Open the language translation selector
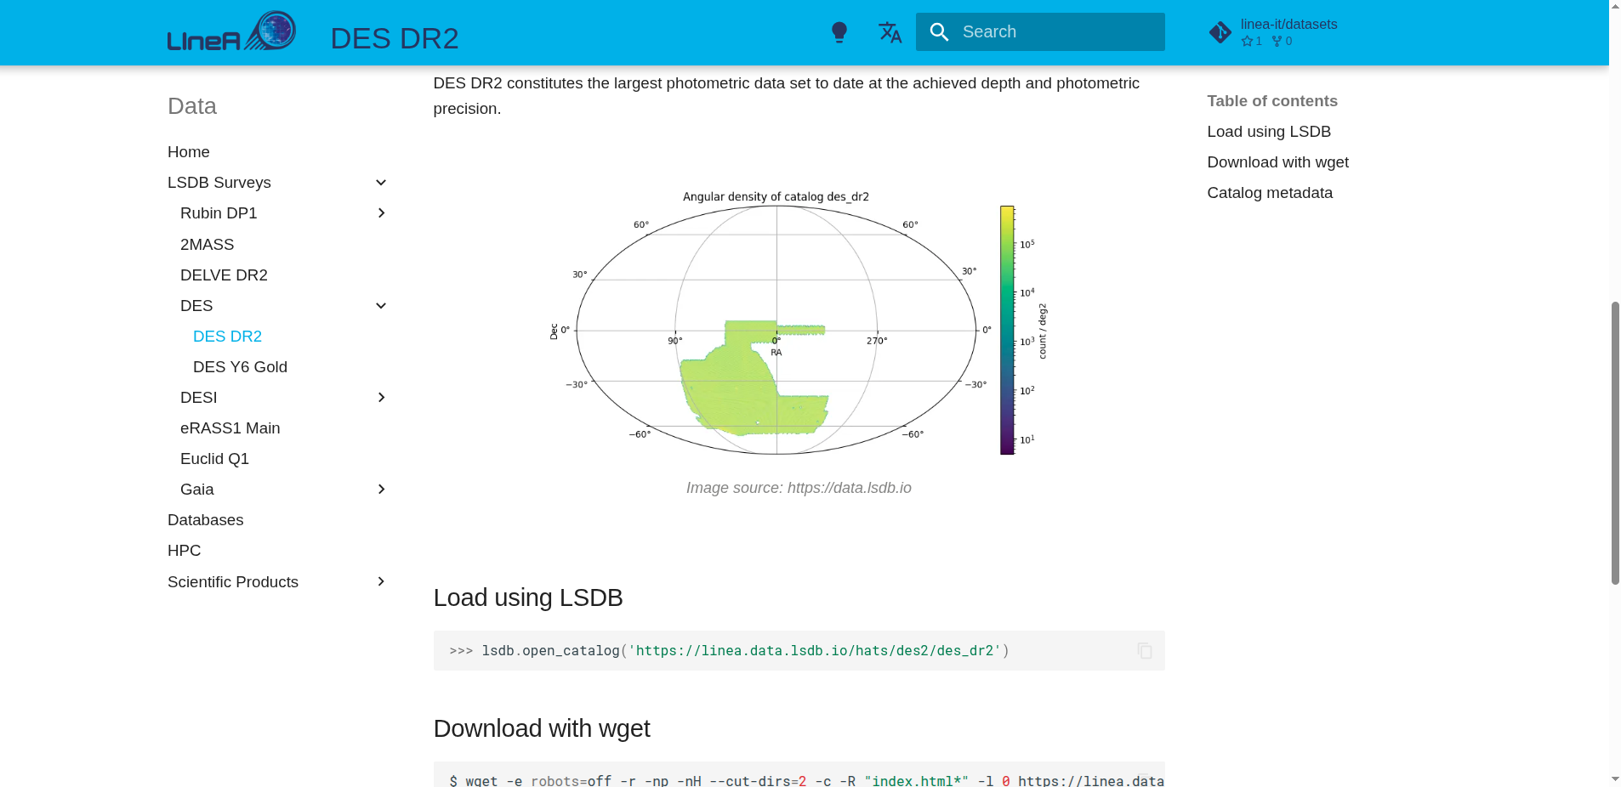1621x787 pixels. point(890,32)
